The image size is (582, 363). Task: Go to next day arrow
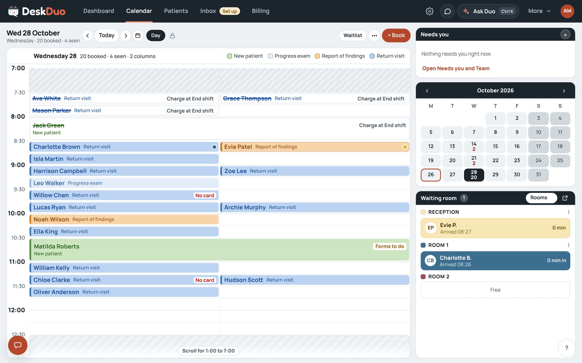coord(126,35)
